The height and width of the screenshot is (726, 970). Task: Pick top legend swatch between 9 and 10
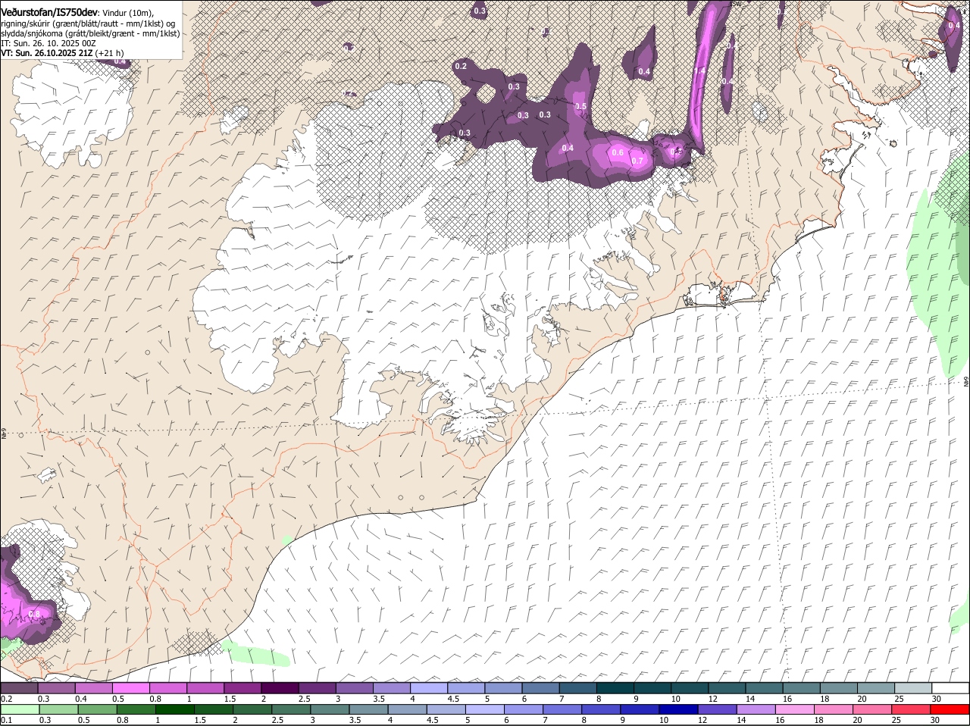coord(652,687)
